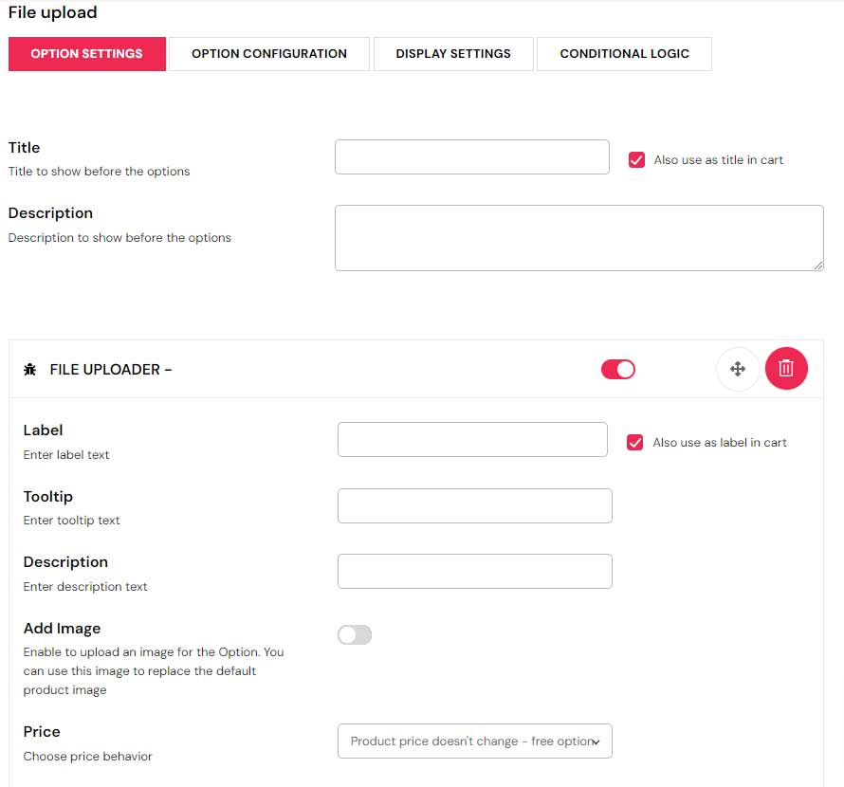Click the red trash delete icon
The height and width of the screenshot is (787, 844).
(x=786, y=369)
